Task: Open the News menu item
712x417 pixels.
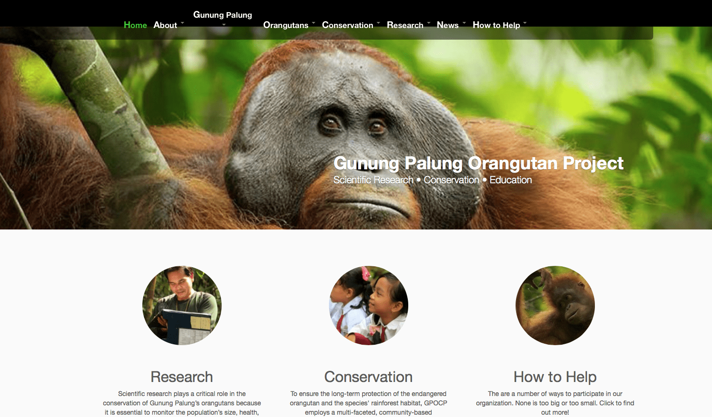Action: (x=447, y=25)
